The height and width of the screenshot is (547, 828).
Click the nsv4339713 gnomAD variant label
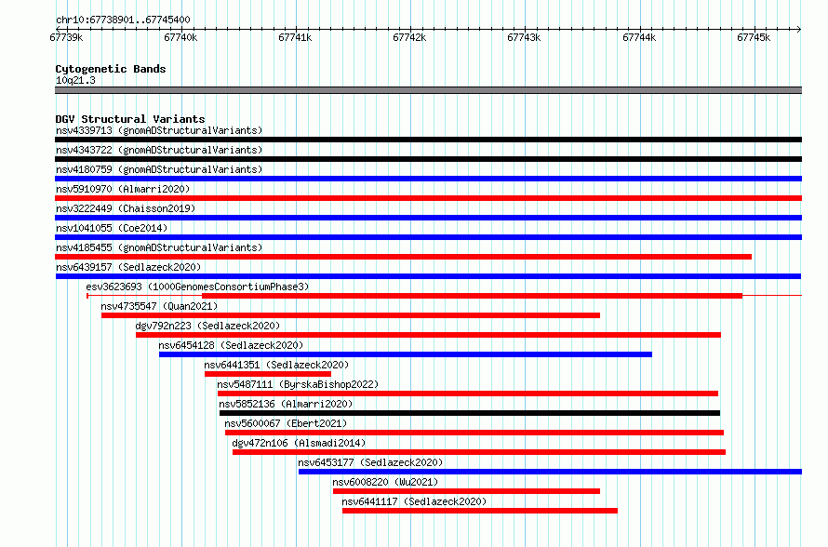(x=159, y=130)
